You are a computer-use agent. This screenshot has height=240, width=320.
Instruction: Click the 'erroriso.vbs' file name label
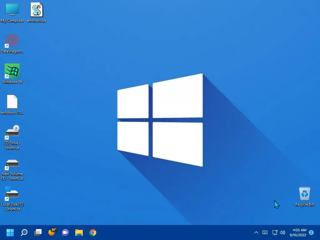[37, 21]
